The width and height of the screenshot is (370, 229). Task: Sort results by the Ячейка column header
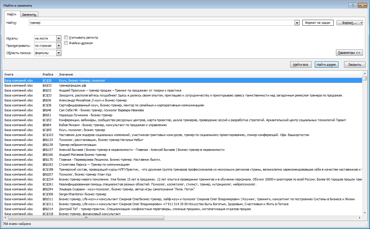(x=49, y=75)
